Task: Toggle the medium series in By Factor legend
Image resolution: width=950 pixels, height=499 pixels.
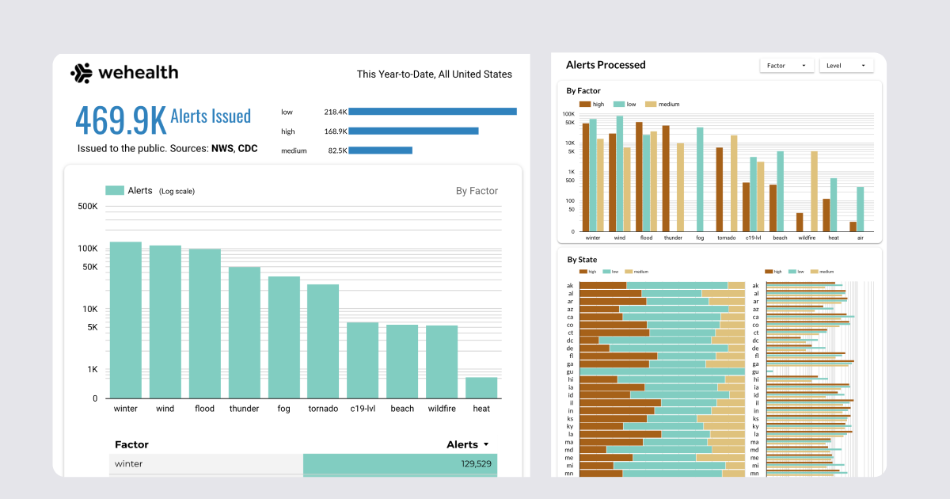Action: click(662, 105)
